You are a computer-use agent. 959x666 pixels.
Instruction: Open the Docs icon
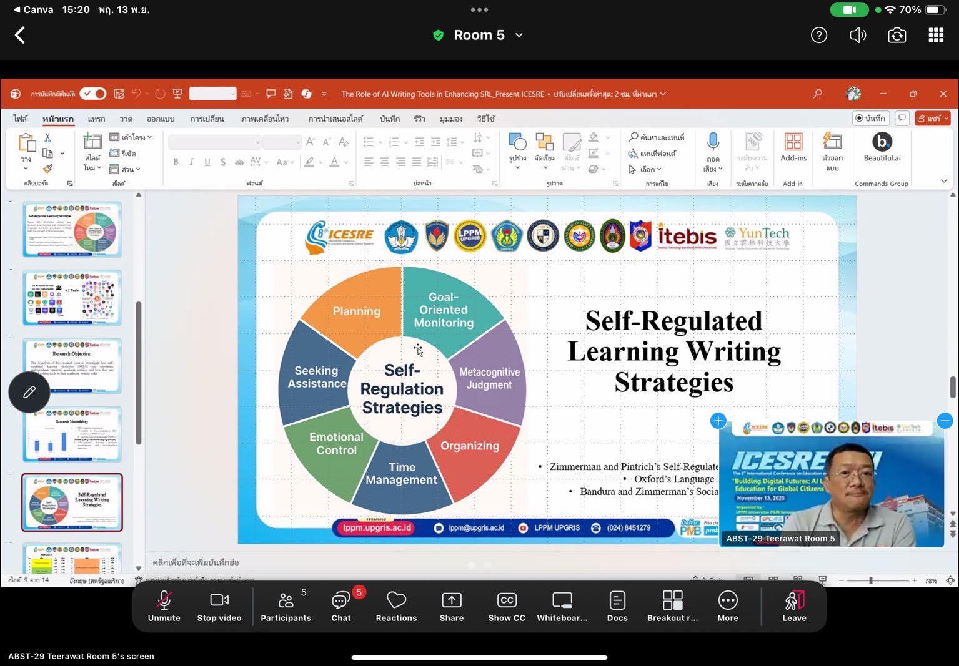[x=617, y=606]
